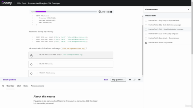
Task: Toggle fullscreen expand icon
Action: click(134, 80)
